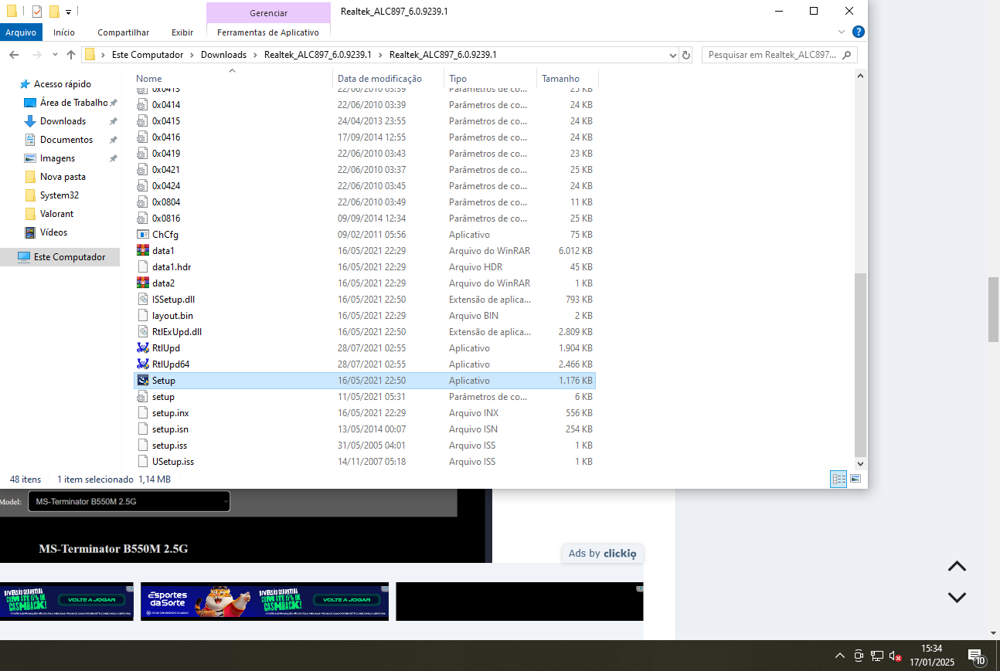
Task: Click the Esportes da Sorte ad banner
Action: click(264, 602)
